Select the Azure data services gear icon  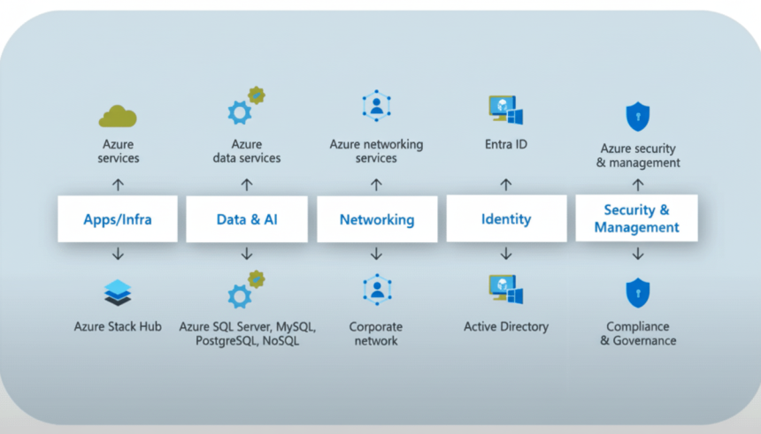245,108
